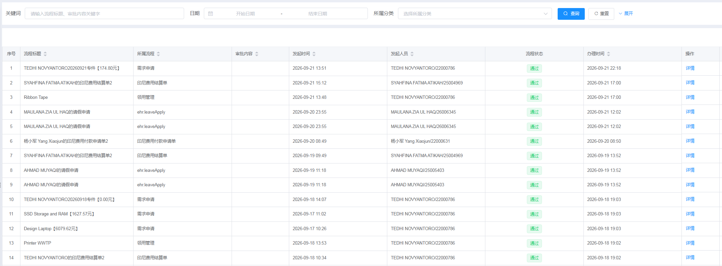722x266 pixels.
Task: Click the 查询 search button
Action: pyautogui.click(x=571, y=14)
